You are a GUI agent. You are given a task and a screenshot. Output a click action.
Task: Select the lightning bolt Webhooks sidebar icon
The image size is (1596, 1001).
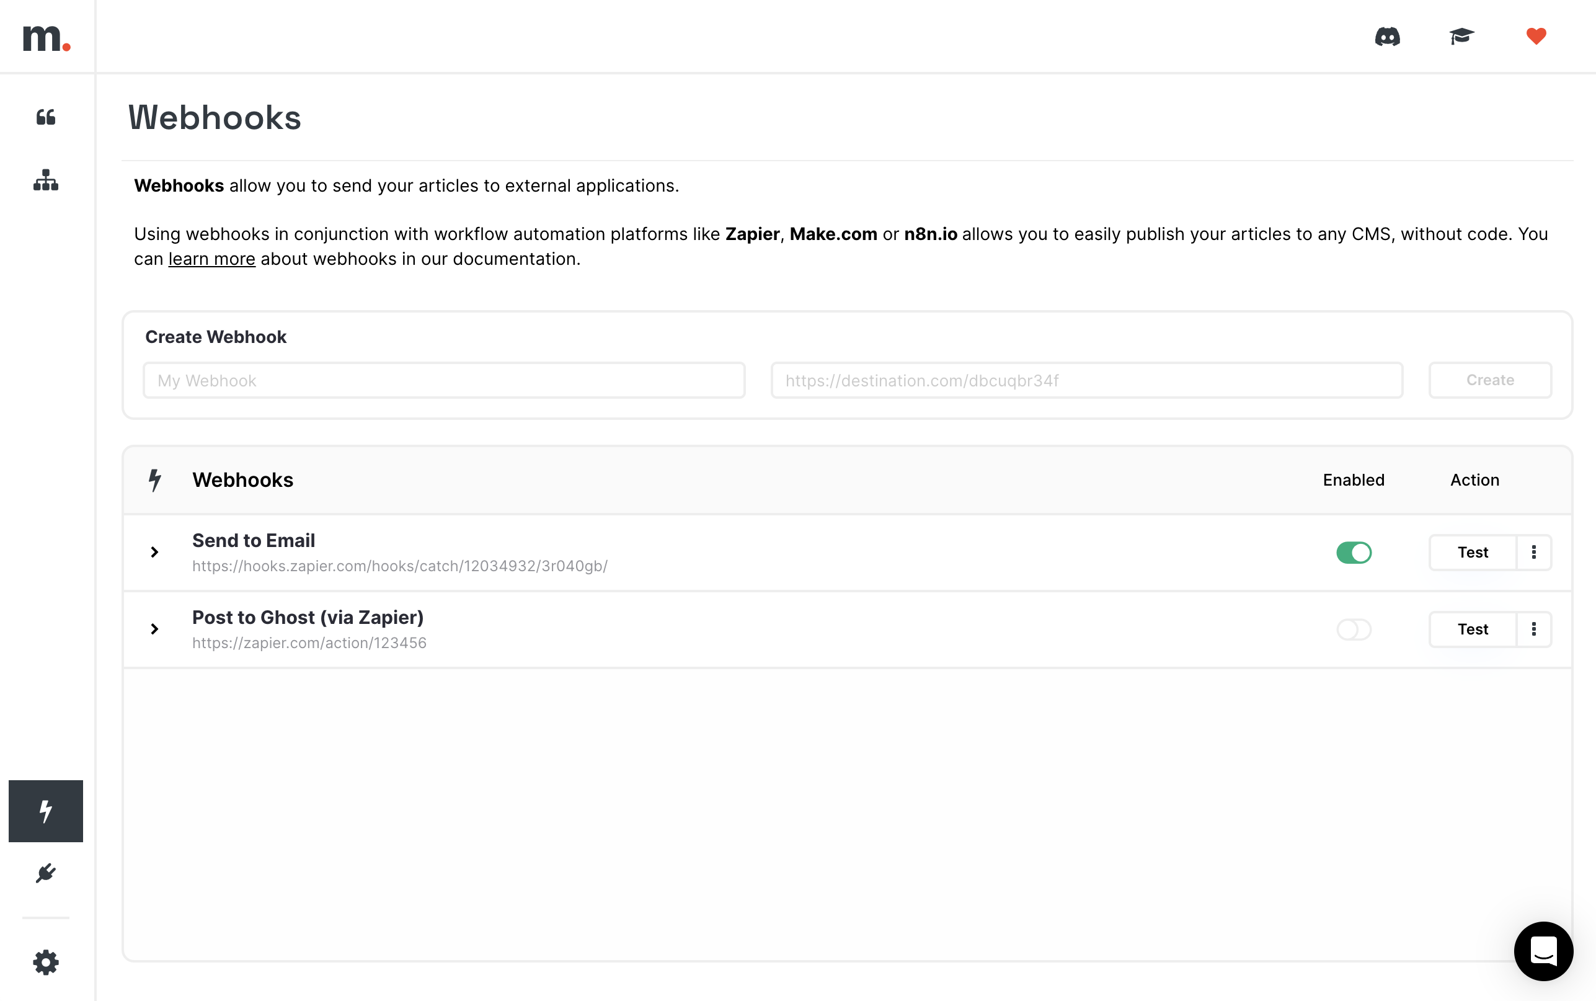point(46,811)
